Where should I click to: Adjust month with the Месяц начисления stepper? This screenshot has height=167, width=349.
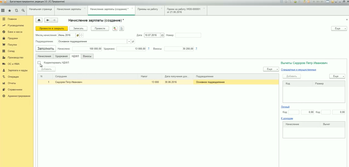[82, 35]
